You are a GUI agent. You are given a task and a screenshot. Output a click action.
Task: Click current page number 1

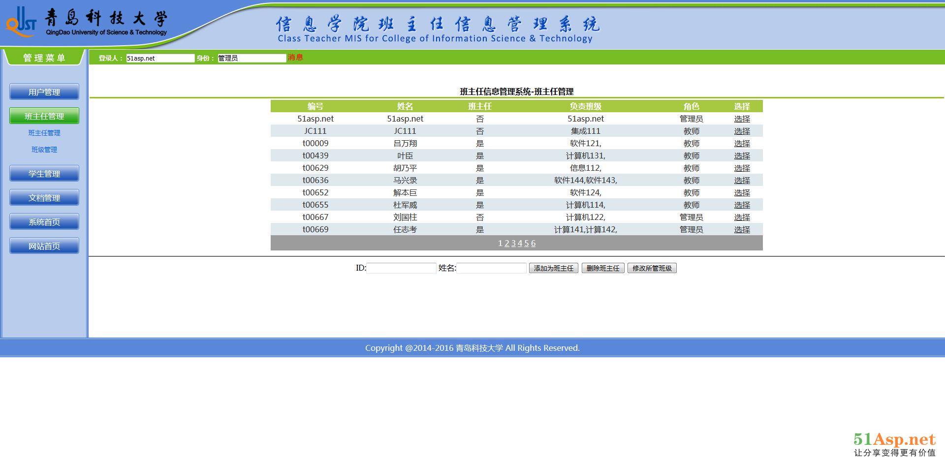point(500,243)
